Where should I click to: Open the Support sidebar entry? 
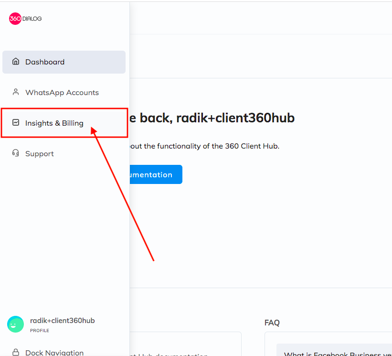point(64,153)
